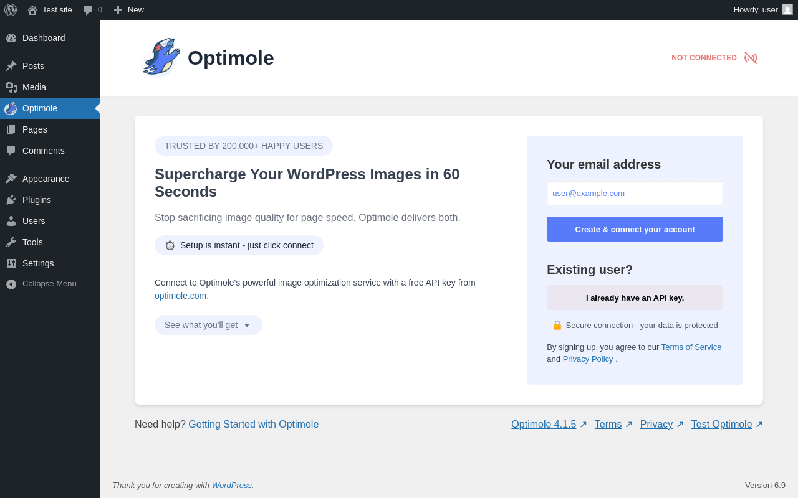Click the user avatar icon
Viewport: 798px width, 498px height.
pyautogui.click(x=787, y=9)
